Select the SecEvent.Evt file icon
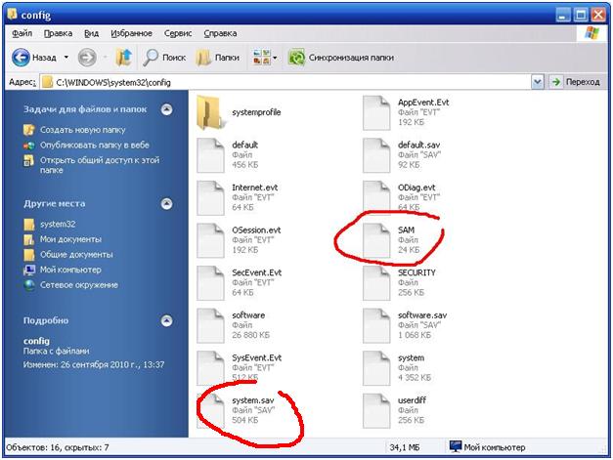Screen dimensions: 613x460 [210, 283]
